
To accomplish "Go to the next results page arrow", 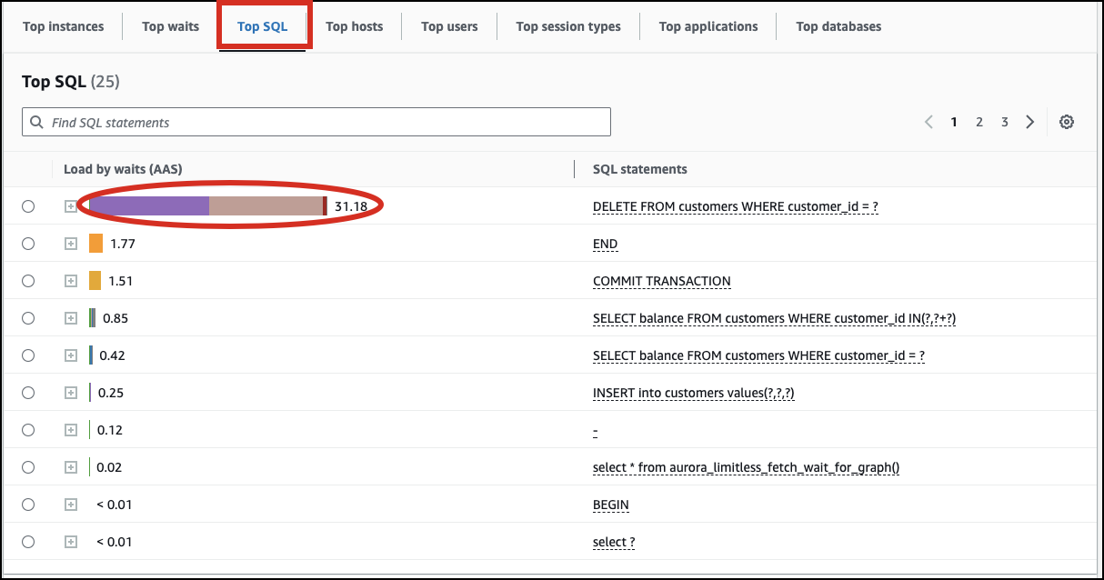I will tap(1029, 121).
